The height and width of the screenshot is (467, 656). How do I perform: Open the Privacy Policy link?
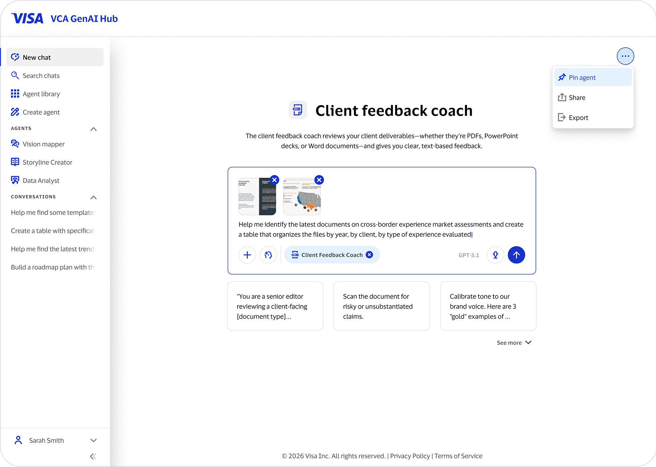tap(410, 456)
